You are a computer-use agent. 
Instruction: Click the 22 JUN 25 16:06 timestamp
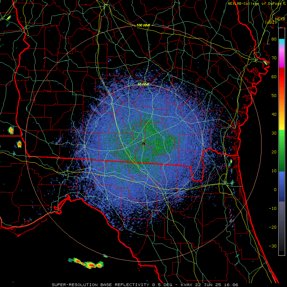click(217, 285)
